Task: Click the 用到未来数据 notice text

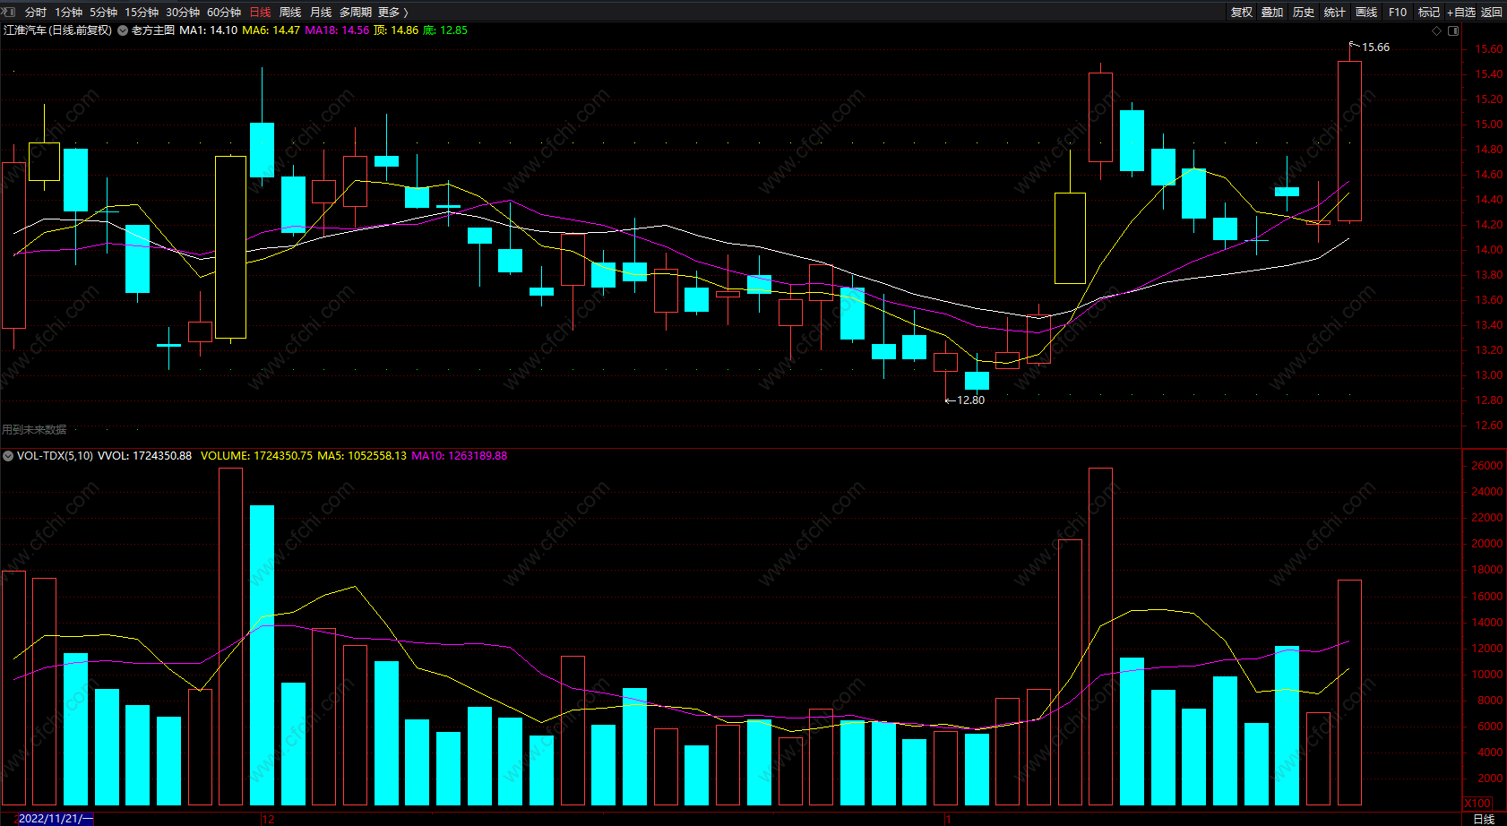Action: tap(34, 430)
